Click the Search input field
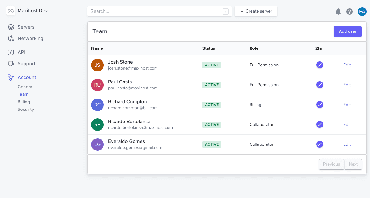The image size is (370, 198). pos(159,11)
